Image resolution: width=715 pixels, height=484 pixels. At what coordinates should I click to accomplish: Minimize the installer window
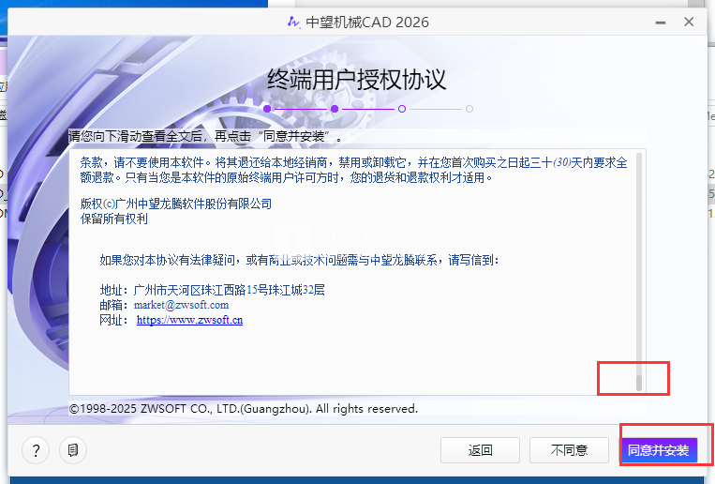pyautogui.click(x=661, y=23)
